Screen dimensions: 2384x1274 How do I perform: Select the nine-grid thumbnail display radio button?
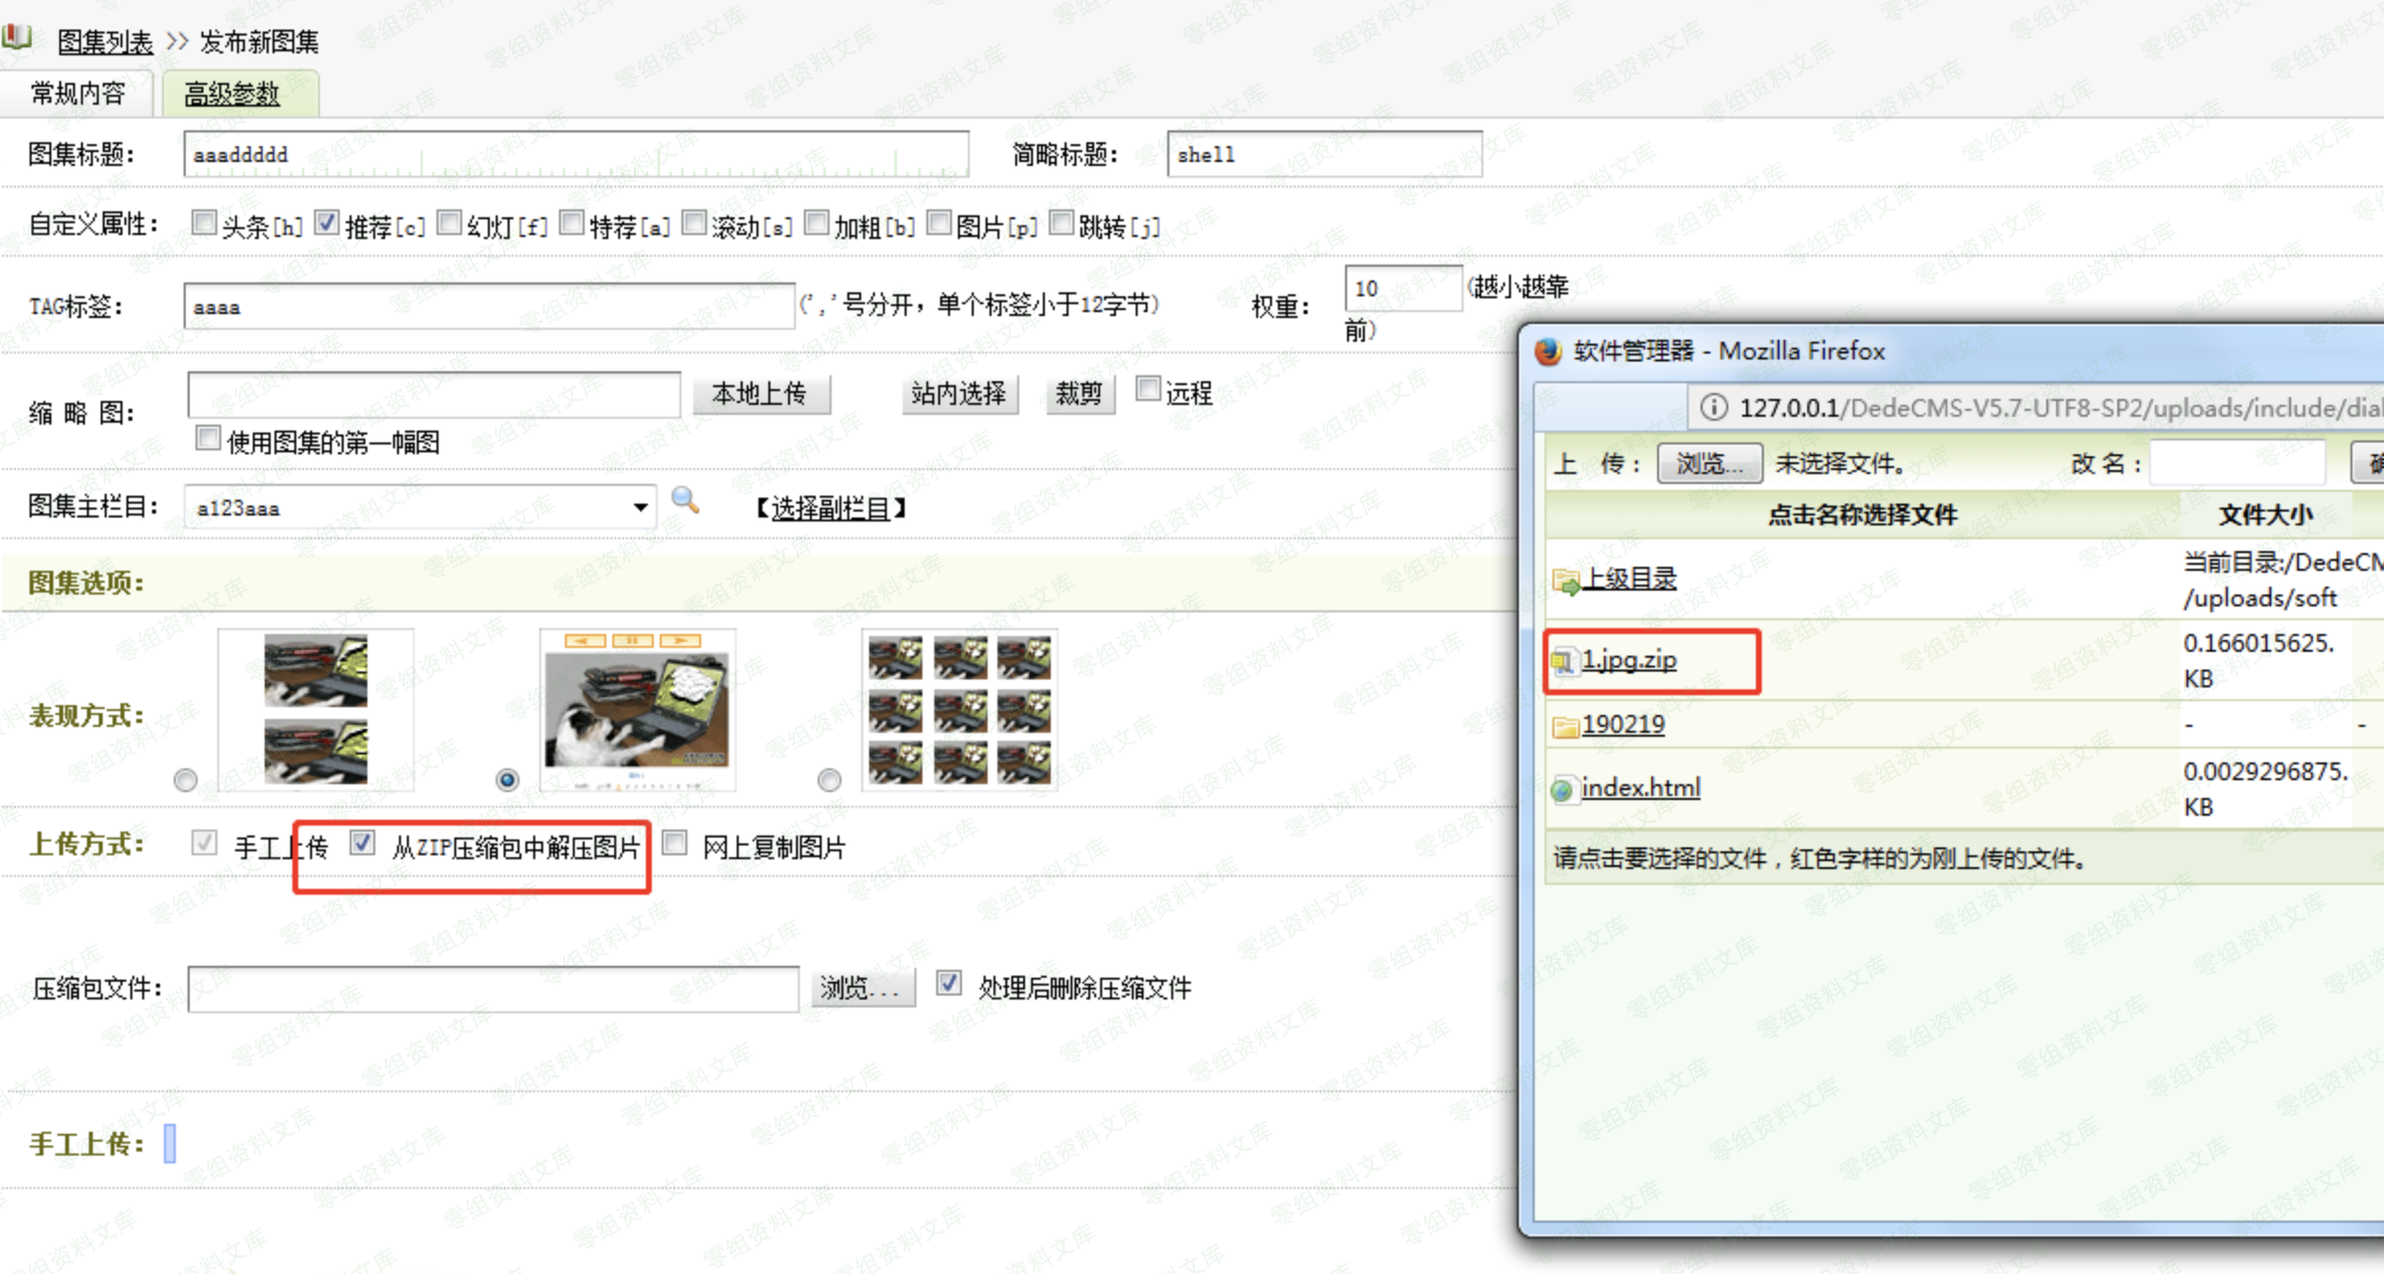(x=830, y=780)
